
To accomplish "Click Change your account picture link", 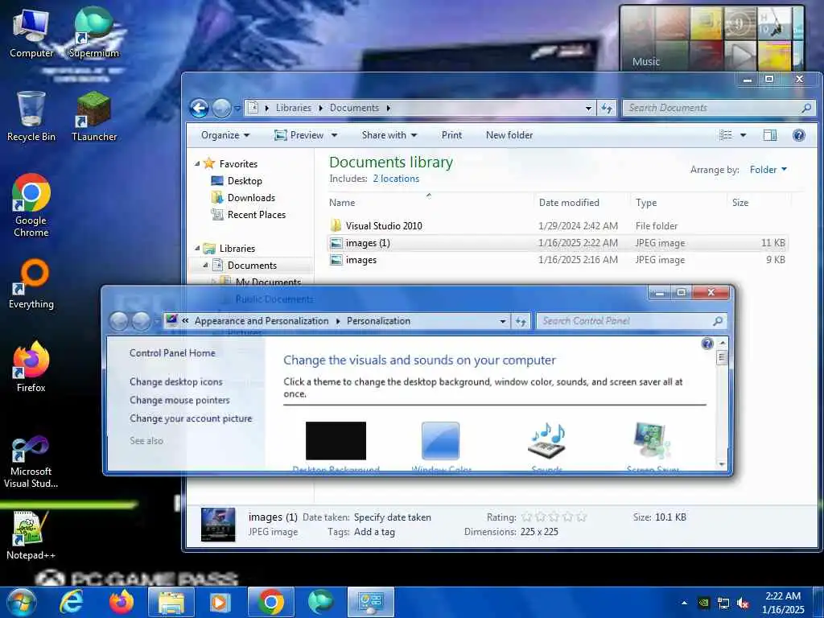I will coord(191,418).
